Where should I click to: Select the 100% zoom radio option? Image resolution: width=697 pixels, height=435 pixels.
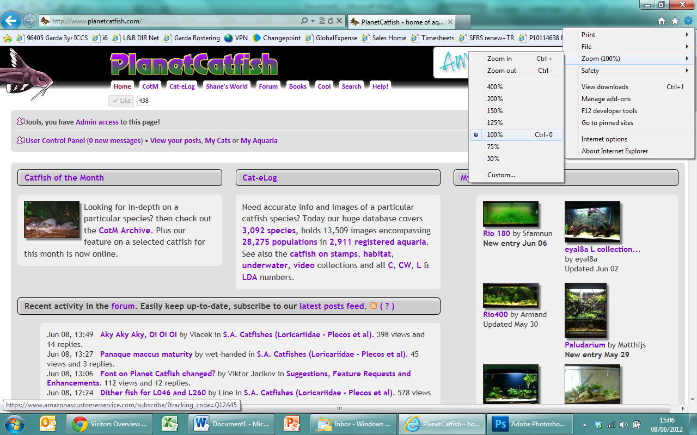click(x=516, y=135)
